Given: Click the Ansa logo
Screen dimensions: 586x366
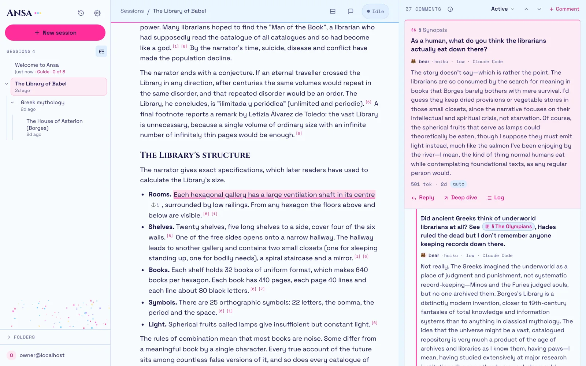Looking at the screenshot, I should pos(24,13).
